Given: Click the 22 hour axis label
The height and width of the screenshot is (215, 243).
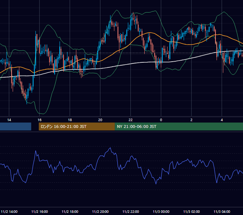Looking at the screenshot, I should [x=131, y=120].
